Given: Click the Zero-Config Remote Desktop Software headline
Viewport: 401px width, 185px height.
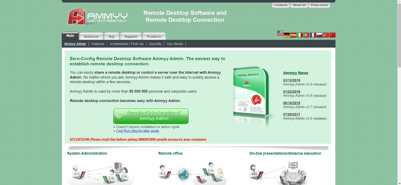Looking at the screenshot, I should pos(147,61).
